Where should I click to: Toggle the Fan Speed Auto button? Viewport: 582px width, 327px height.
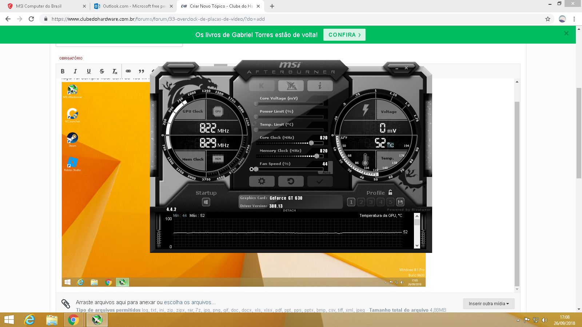(326, 173)
